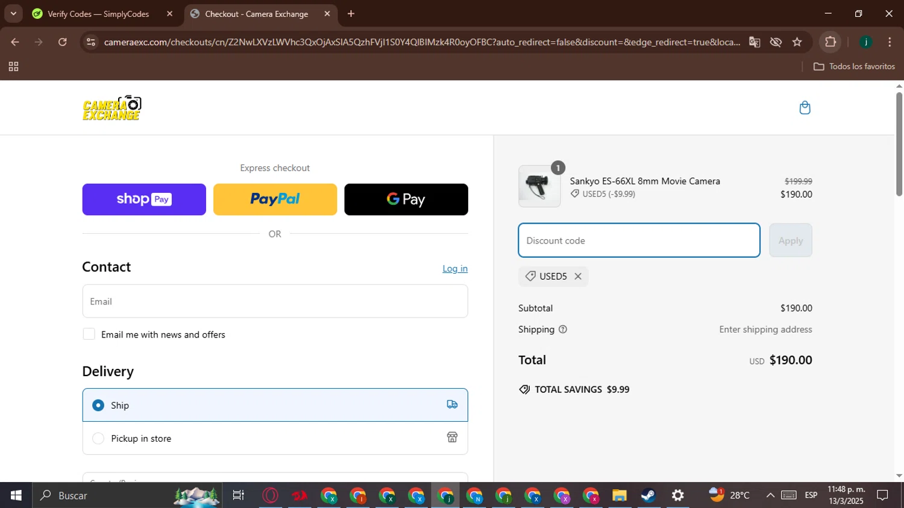This screenshot has height=508, width=904.
Task: Click the Apply discount button
Action: point(791,240)
